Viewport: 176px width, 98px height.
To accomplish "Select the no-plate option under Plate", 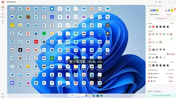I will [x=150, y=42].
